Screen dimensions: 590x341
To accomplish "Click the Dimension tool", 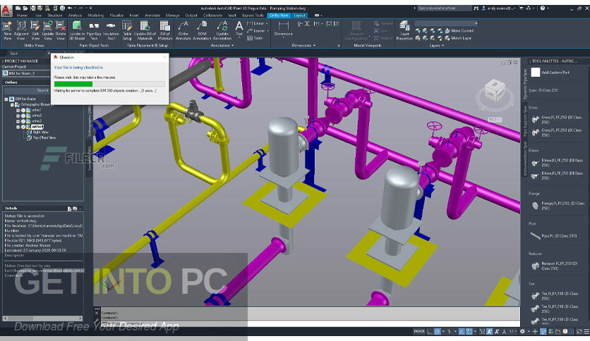I will [x=283, y=29].
